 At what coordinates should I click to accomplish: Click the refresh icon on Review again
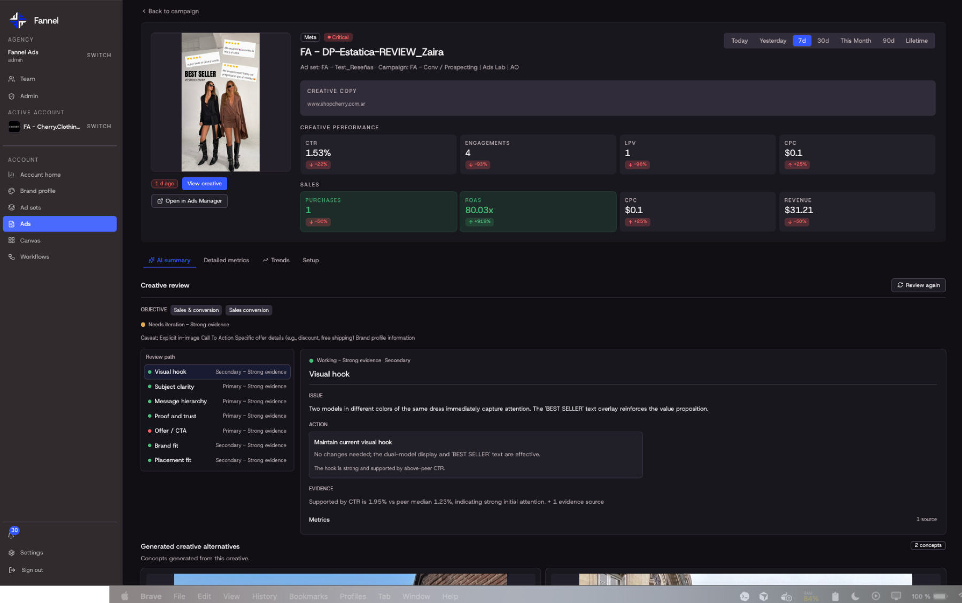(901, 285)
